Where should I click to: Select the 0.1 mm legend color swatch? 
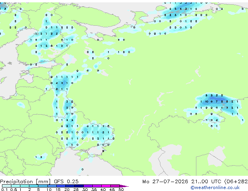coord(7,186)
